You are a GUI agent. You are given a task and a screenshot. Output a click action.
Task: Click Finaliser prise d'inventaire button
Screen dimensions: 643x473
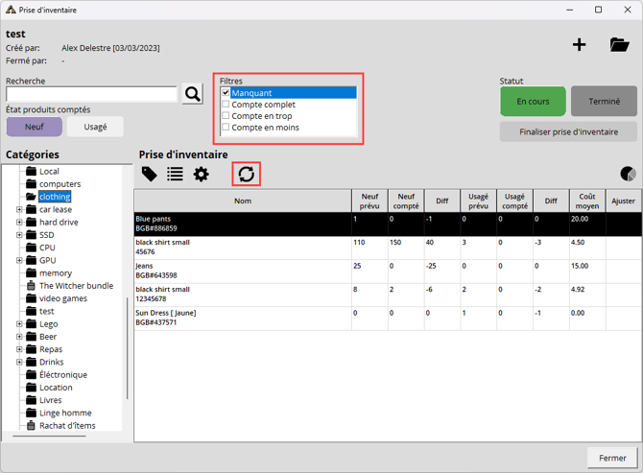[x=568, y=132]
